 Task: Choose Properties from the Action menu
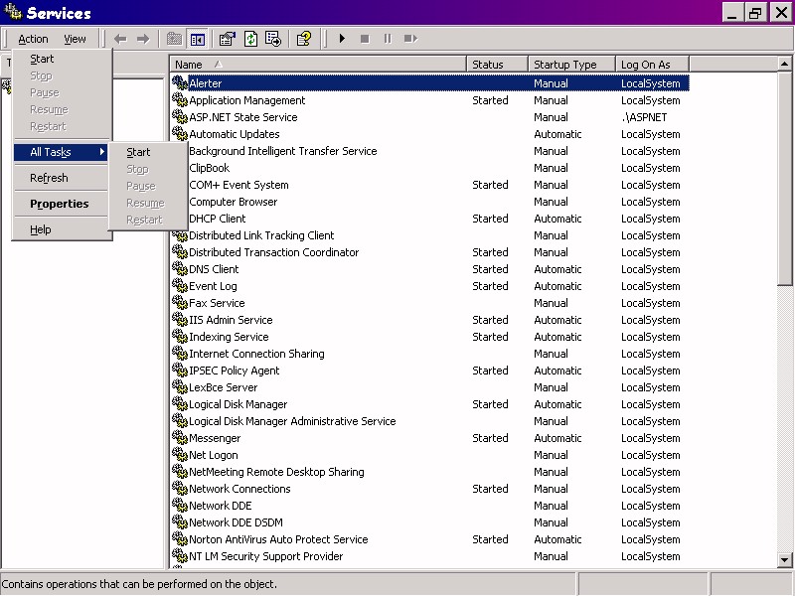click(x=59, y=204)
